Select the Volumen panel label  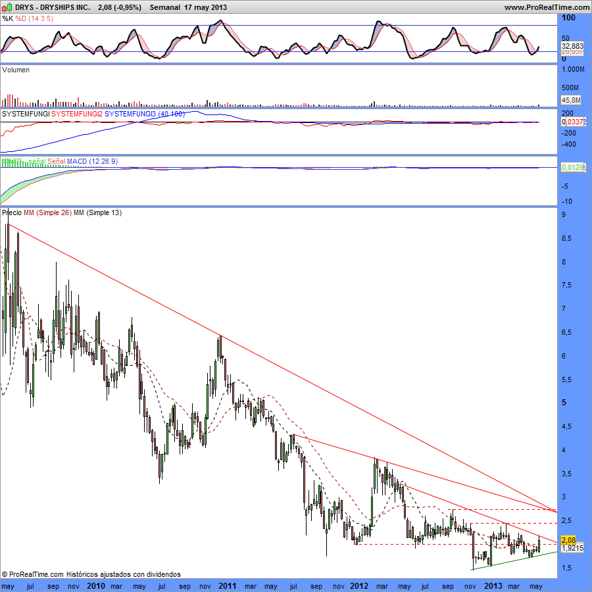(16, 70)
